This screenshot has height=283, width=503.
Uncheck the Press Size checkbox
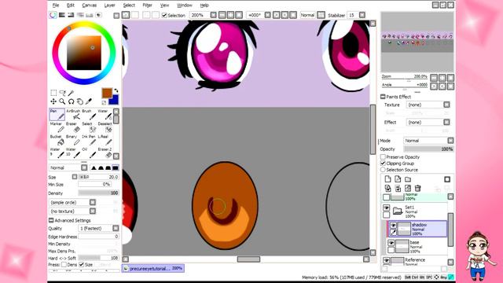[82, 264]
